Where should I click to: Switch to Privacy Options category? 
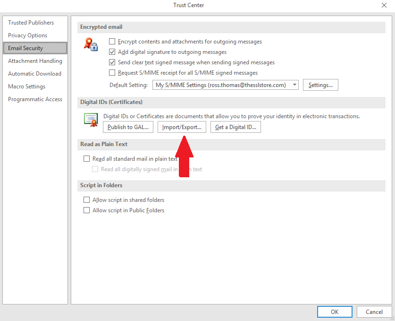click(x=27, y=35)
